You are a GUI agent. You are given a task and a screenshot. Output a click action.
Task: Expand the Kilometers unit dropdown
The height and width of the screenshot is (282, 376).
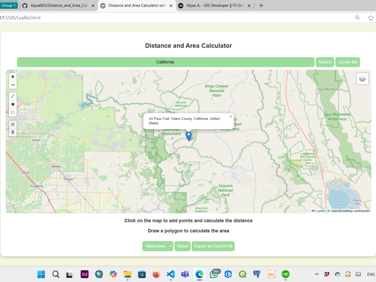(158, 246)
